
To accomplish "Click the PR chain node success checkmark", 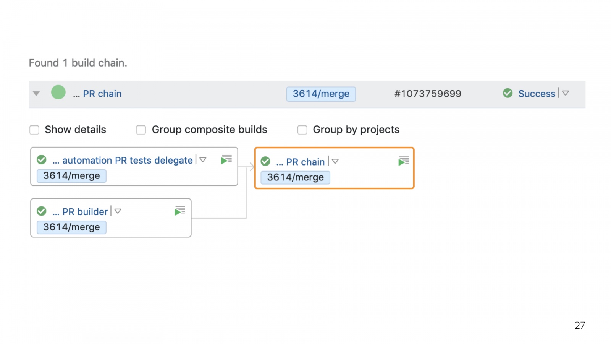I will [x=265, y=161].
